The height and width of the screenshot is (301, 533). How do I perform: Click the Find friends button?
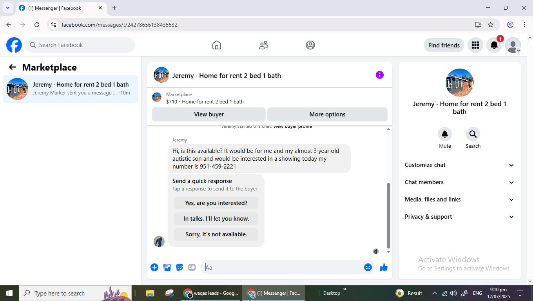pos(444,45)
